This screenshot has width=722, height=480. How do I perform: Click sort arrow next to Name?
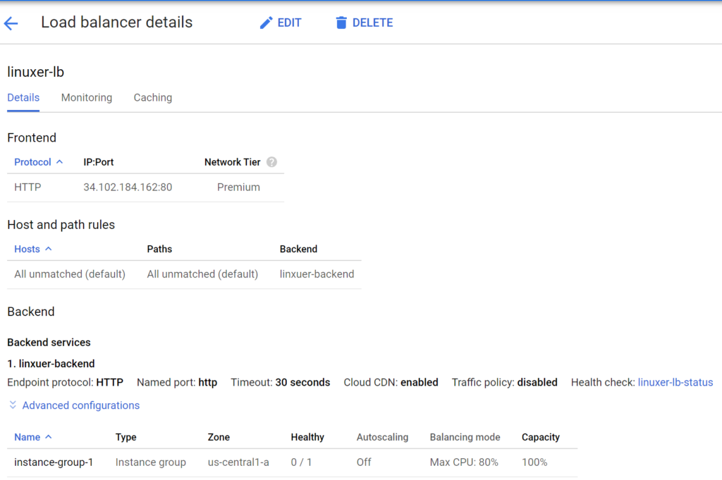49,437
